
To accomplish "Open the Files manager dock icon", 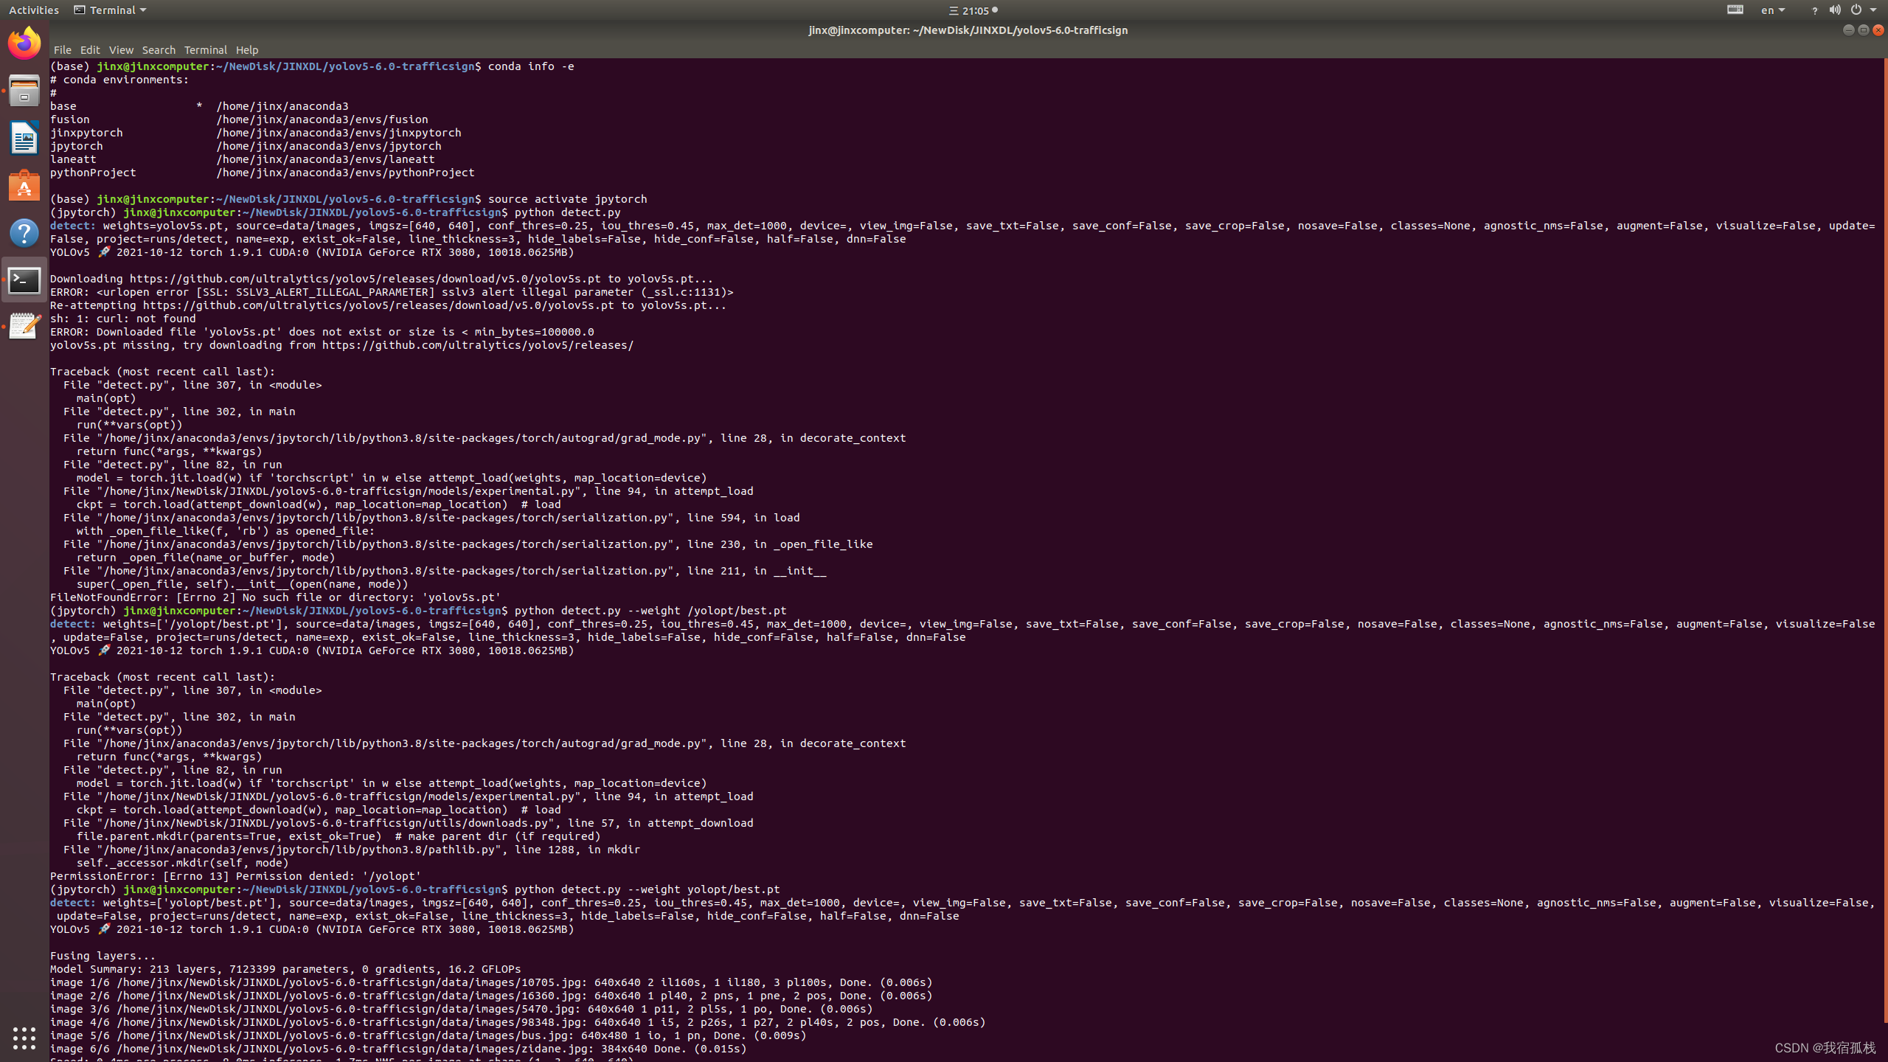I will (24, 91).
